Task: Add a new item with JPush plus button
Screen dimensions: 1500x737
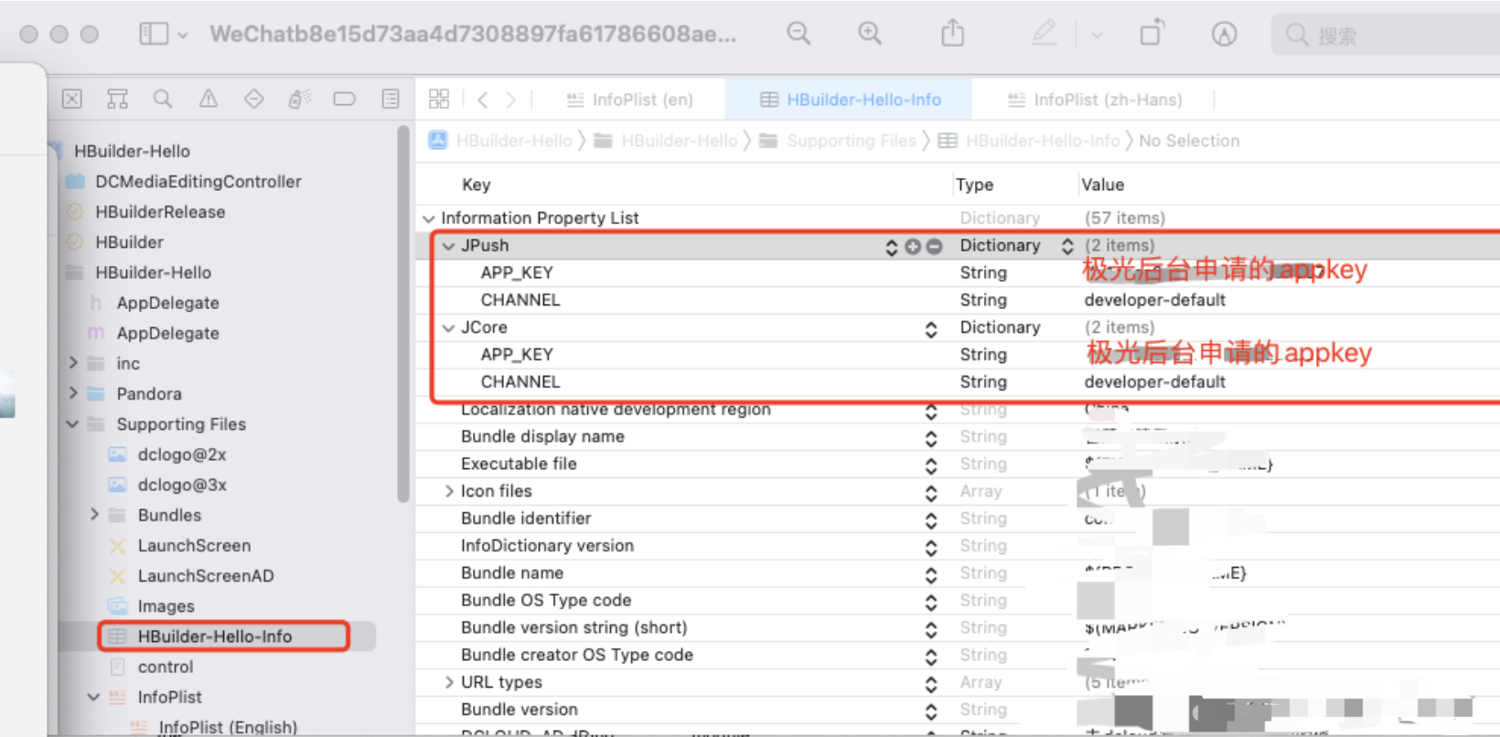Action: click(913, 247)
